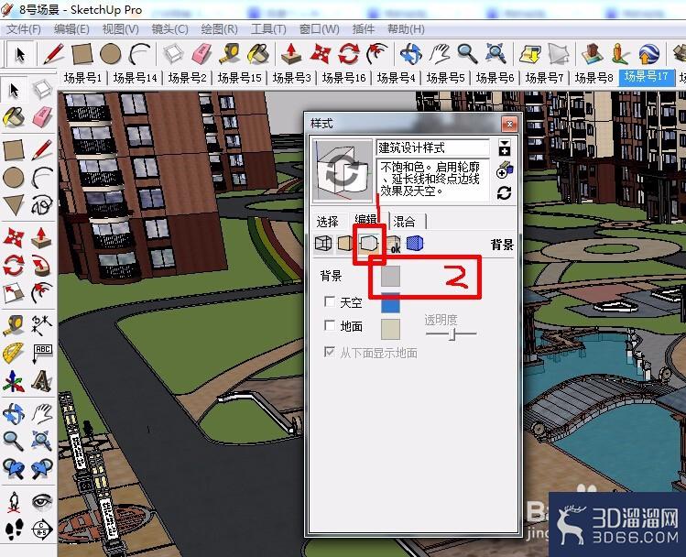The width and height of the screenshot is (686, 557).
Task: Click the 透明度 transparency slider
Action: [x=451, y=333]
